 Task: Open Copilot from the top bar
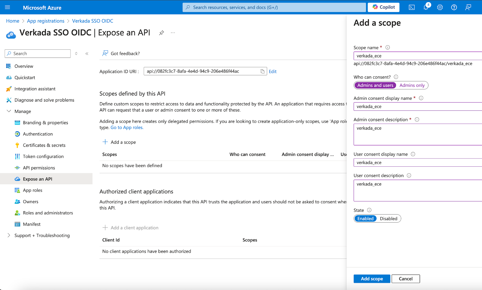pos(383,7)
